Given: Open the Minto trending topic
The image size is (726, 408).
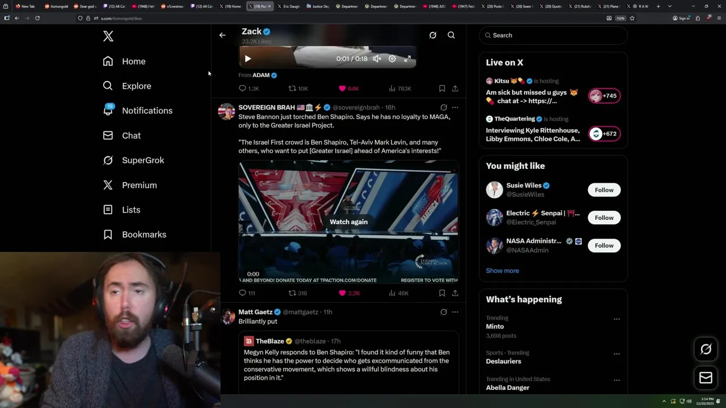Looking at the screenshot, I should pyautogui.click(x=495, y=326).
